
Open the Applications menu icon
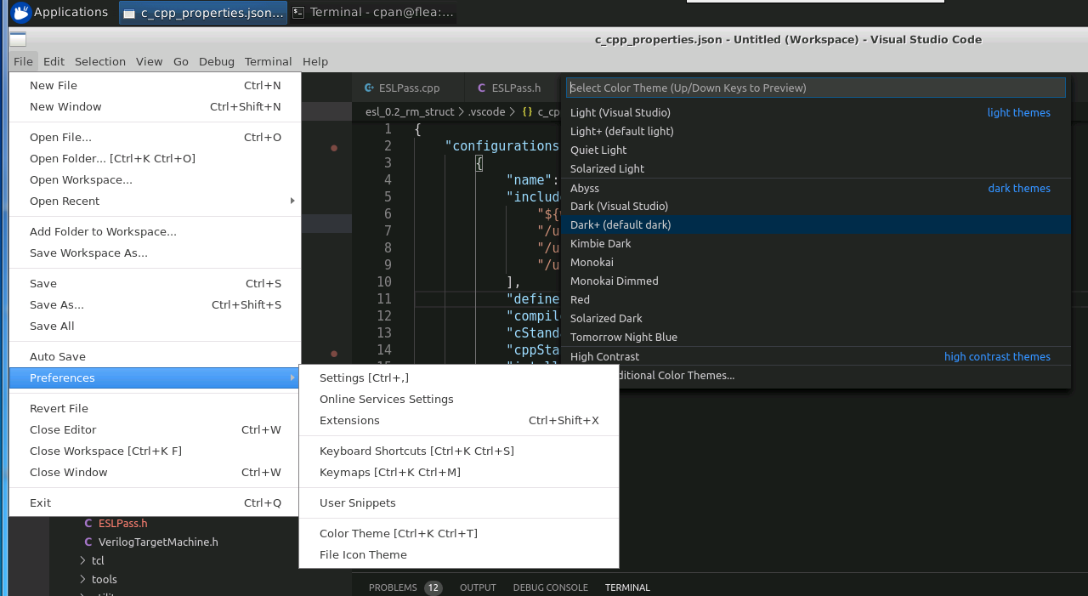tap(21, 12)
